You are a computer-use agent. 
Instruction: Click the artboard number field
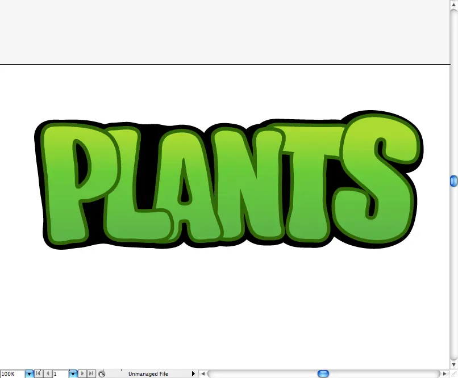tap(61, 374)
